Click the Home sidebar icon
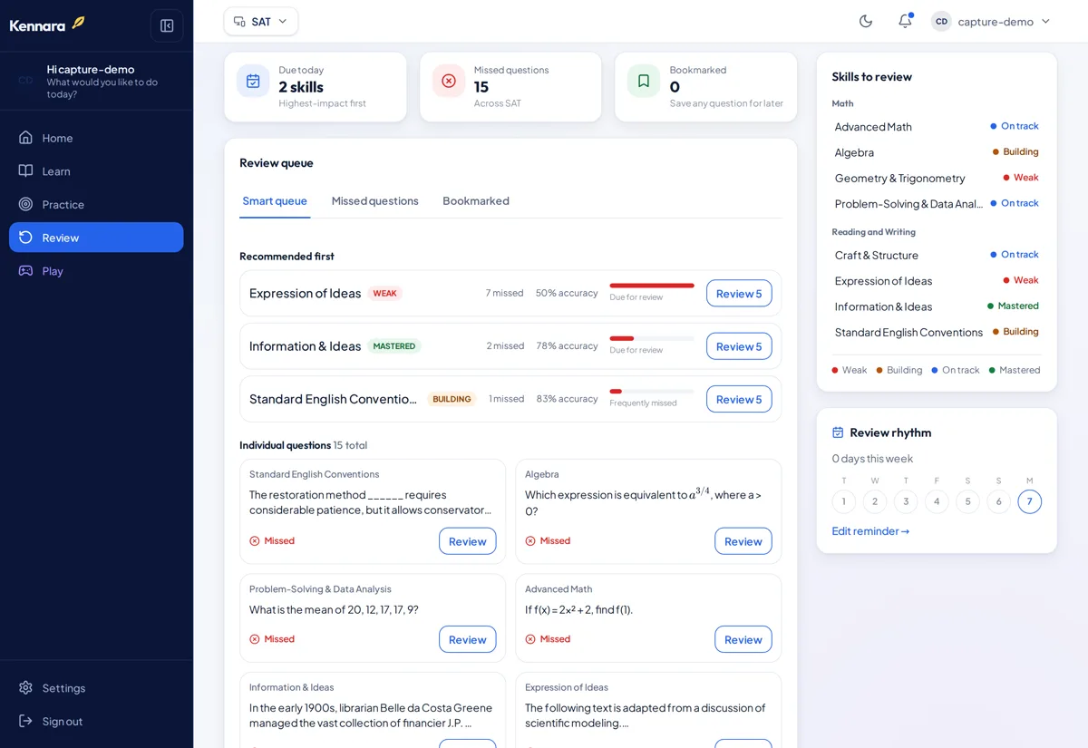Viewport: 1088px width, 748px height. point(25,138)
